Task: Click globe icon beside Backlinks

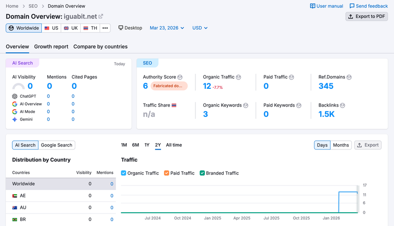Action: (x=342, y=106)
